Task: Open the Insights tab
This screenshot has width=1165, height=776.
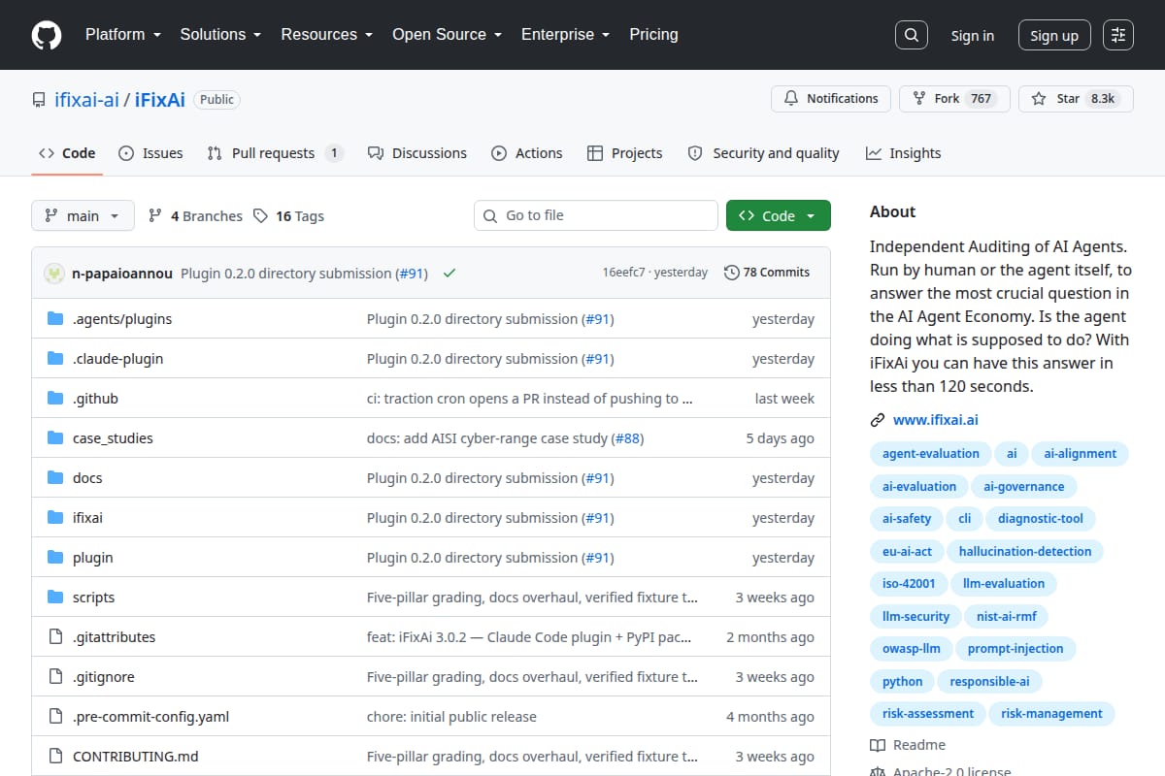Action: (903, 153)
